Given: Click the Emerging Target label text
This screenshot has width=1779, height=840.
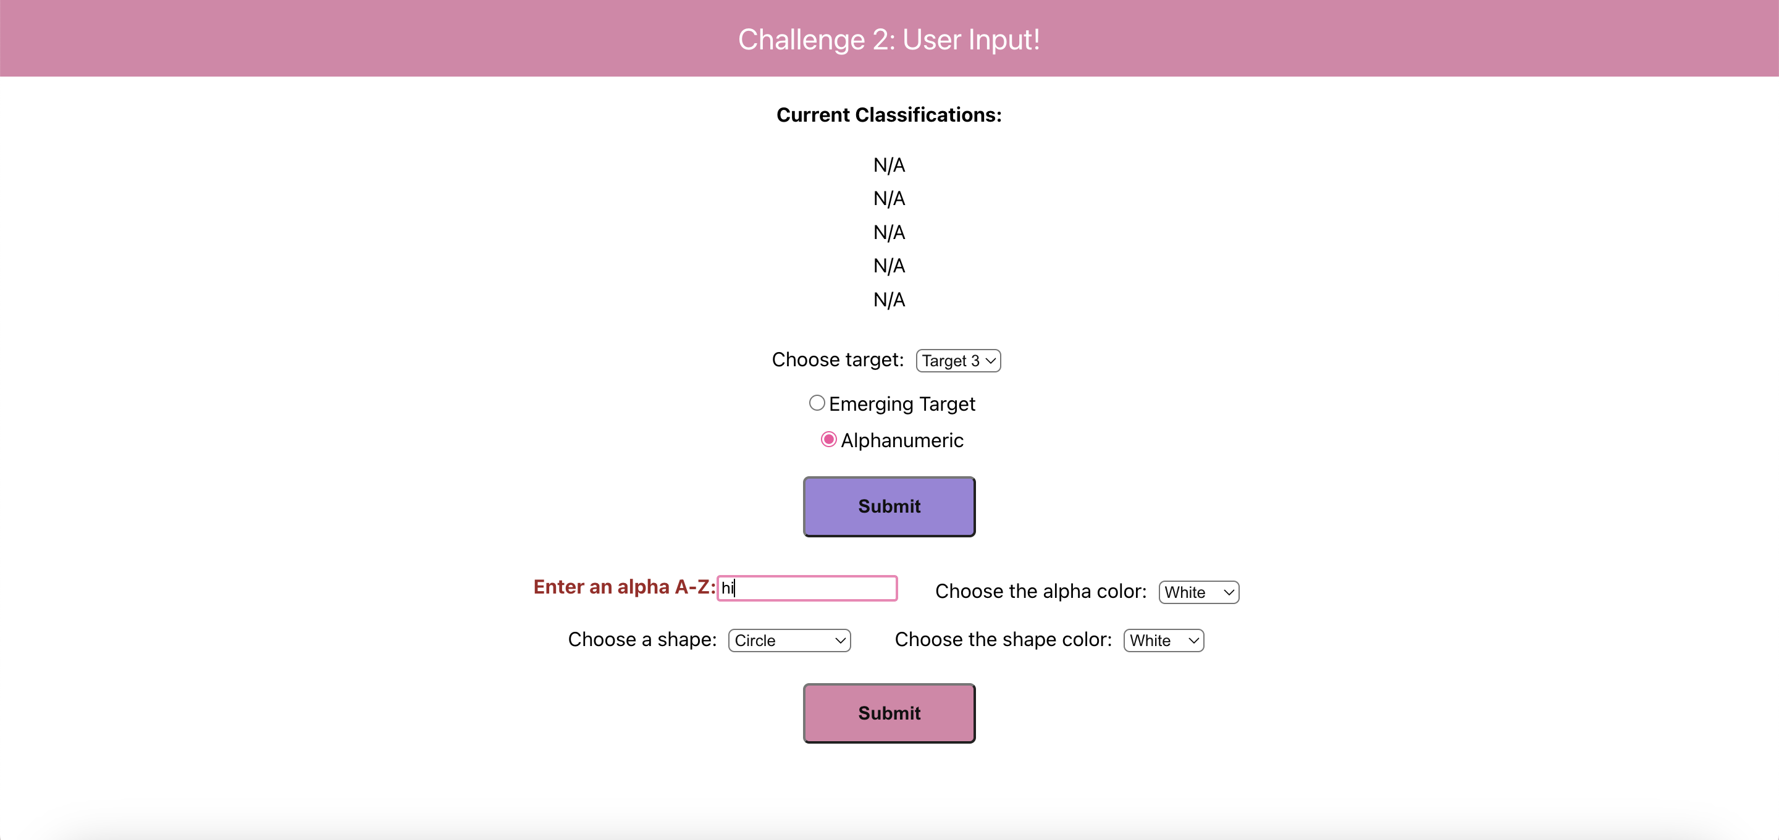Looking at the screenshot, I should coord(902,403).
